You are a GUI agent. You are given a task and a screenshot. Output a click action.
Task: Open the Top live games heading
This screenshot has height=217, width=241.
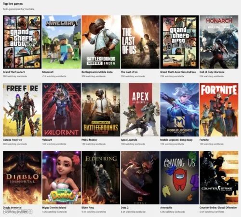[x=13, y=4]
